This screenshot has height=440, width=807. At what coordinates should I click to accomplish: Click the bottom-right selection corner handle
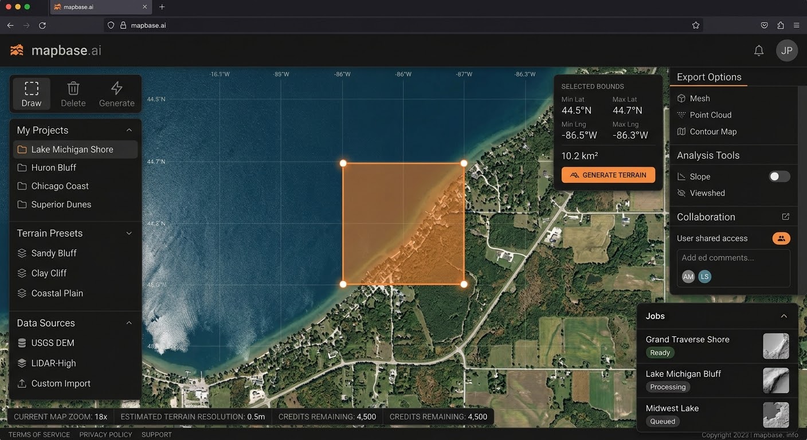click(x=464, y=284)
